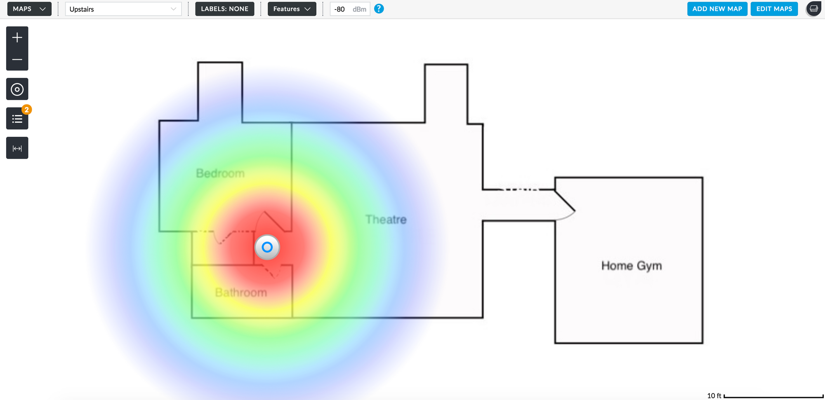Click the ADD NEW MAP button
The height and width of the screenshot is (400, 825).
pos(717,9)
